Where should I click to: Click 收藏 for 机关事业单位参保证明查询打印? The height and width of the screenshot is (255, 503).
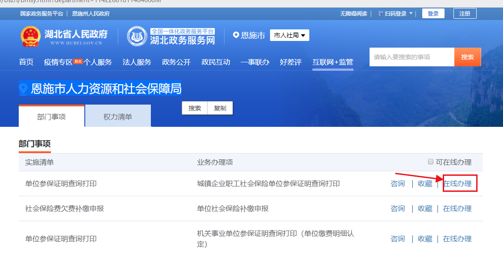pyautogui.click(x=425, y=239)
